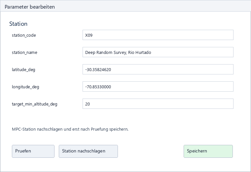
Task: Click the Station section heading
Action: 18,24
